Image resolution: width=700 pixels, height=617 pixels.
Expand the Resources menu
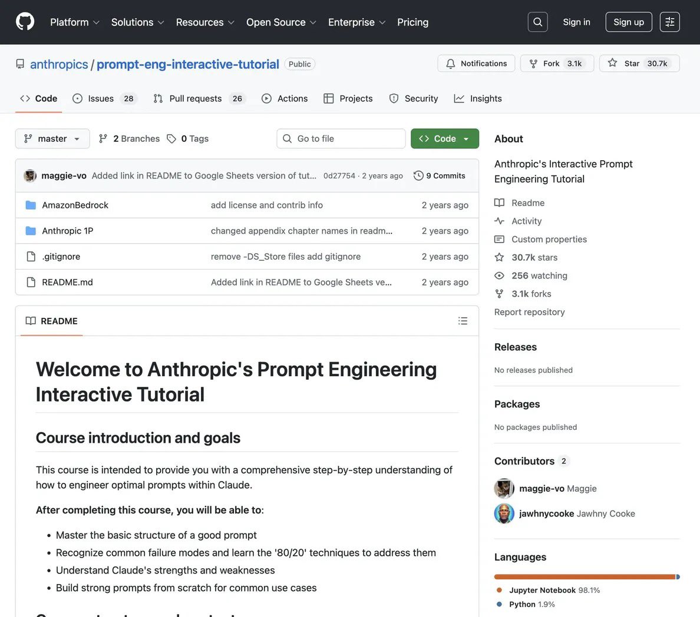tap(205, 22)
